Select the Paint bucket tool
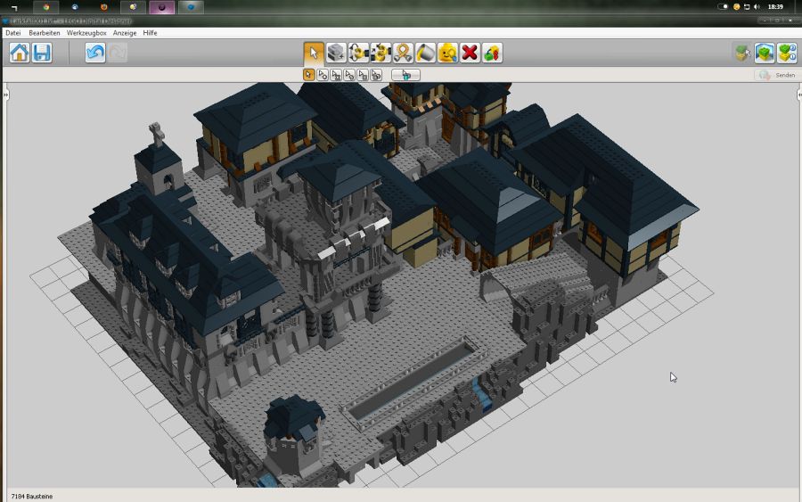This screenshot has height=502, width=802. pyautogui.click(x=425, y=53)
